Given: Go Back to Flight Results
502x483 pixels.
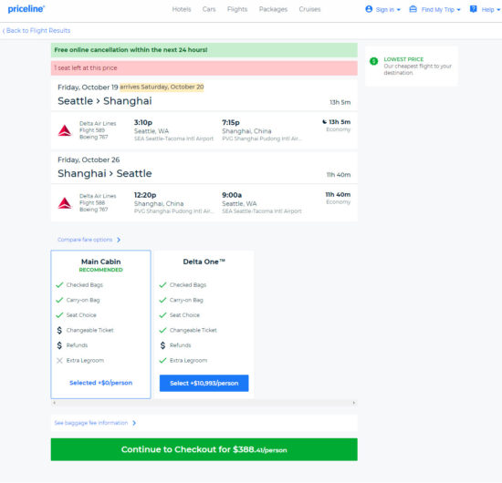Looking at the screenshot, I should 37,31.
